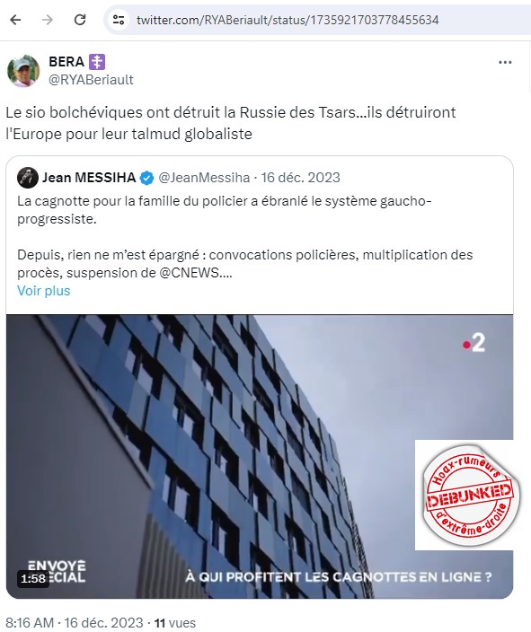
Task: Click the Jean MESSIHA display name
Action: [89, 178]
